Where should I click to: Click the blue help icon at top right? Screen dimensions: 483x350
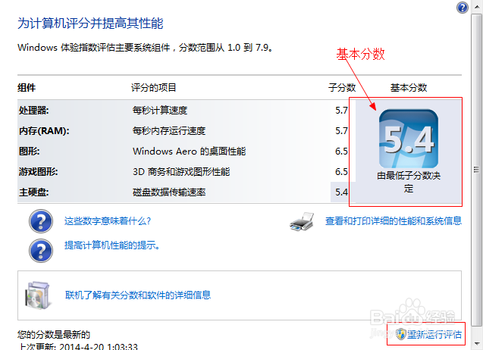point(463,8)
